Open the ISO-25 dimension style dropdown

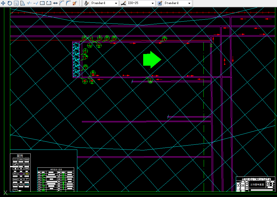(141, 3)
